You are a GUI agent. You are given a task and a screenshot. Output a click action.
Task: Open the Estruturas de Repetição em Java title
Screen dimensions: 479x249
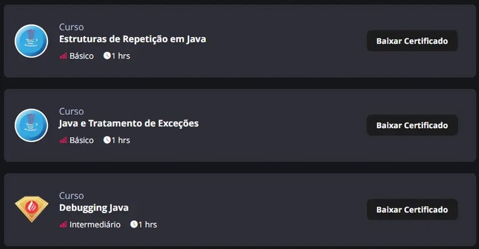[x=132, y=40]
